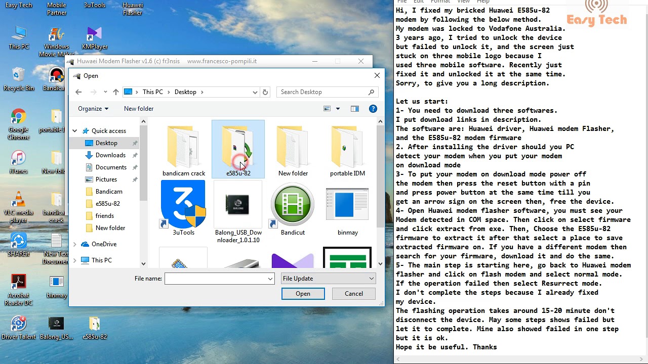Expand the File name history dropdown
The height and width of the screenshot is (364, 648).
tap(270, 279)
